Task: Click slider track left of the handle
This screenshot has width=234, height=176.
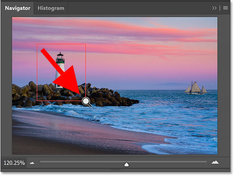Action: pos(82,162)
